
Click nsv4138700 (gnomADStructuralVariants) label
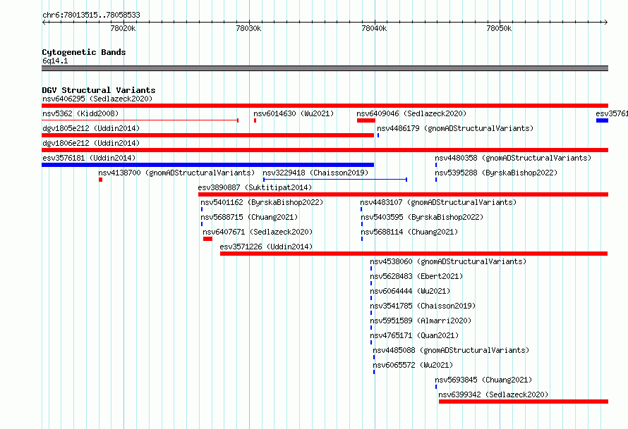point(176,173)
